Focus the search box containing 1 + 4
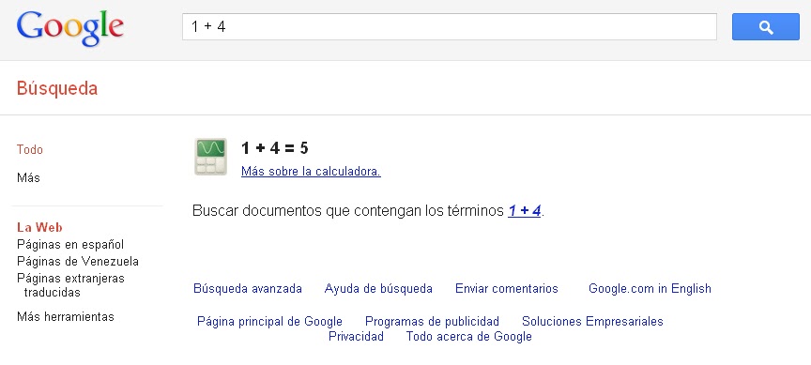This screenshot has width=811, height=365. click(449, 27)
